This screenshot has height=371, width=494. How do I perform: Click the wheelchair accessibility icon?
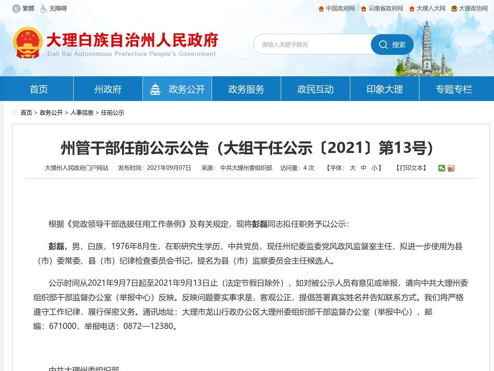[x=43, y=8]
